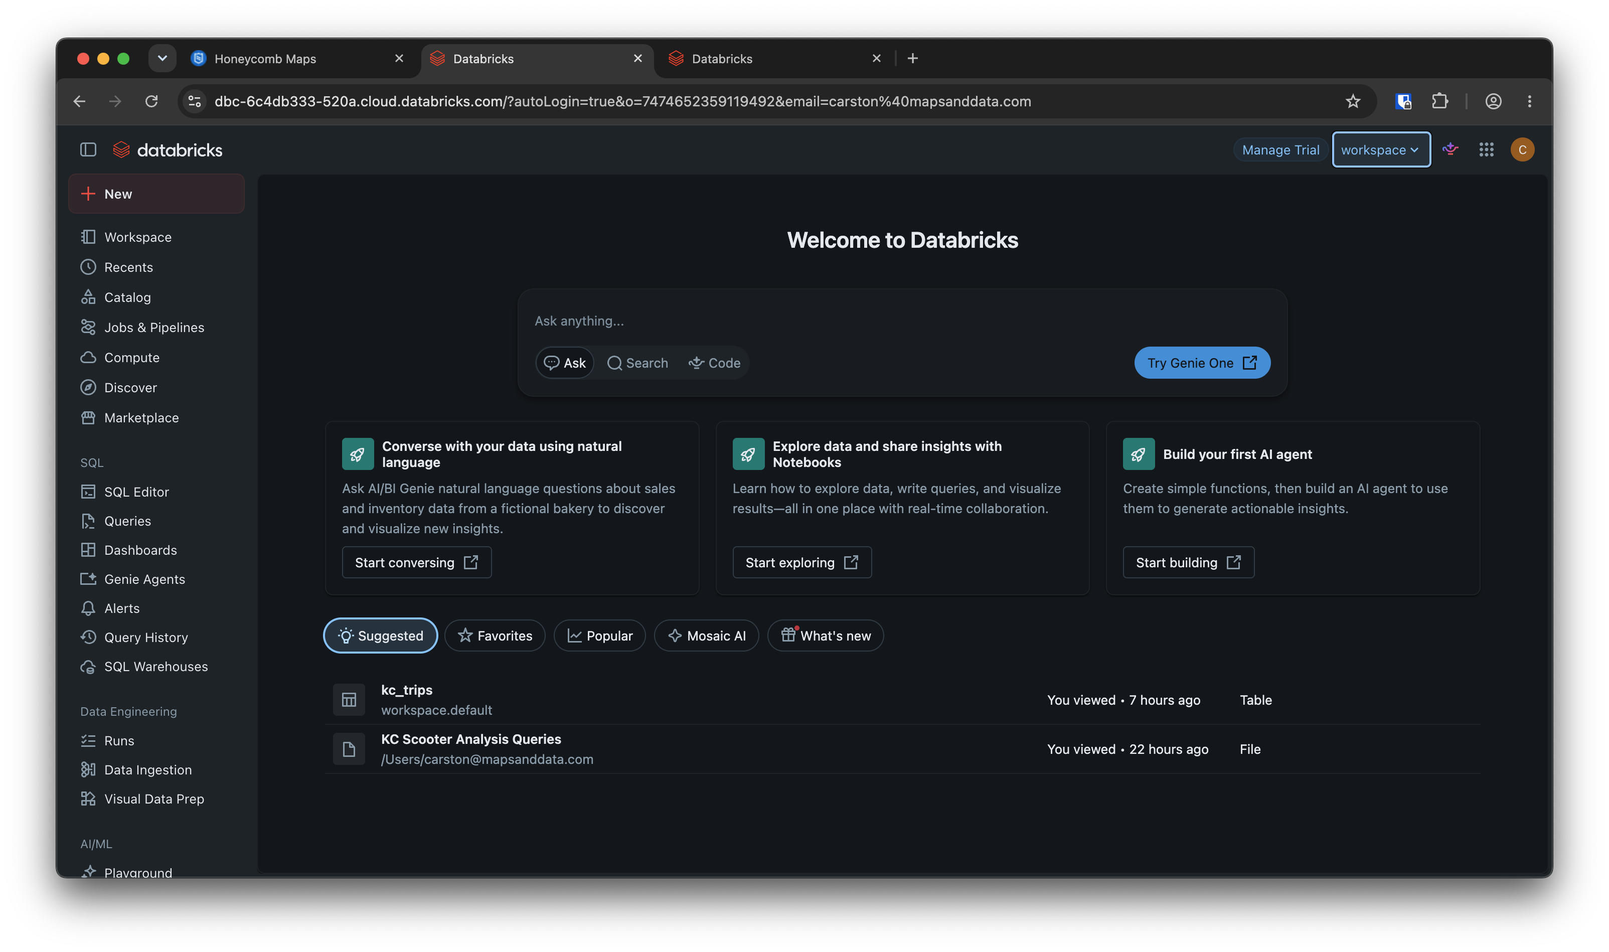The image size is (1609, 952).
Task: Close the Honeycomb Maps tab
Action: [399, 58]
